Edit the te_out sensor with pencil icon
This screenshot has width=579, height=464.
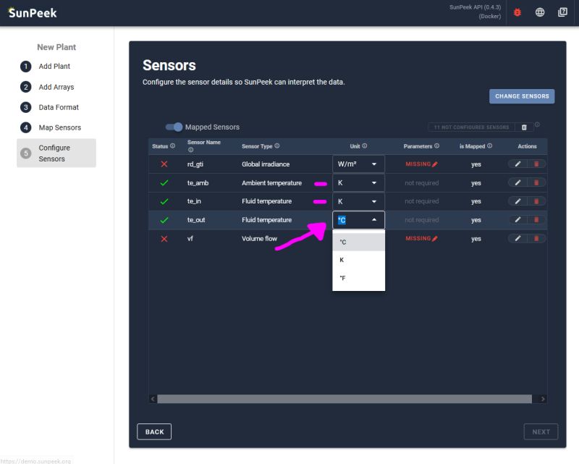tap(517, 220)
